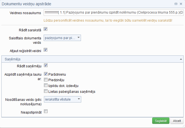Click the Dokumentu veidņu apstrāde title bar
Image resolution: width=185 pixels, height=128 pixels.
[x=83, y=4]
